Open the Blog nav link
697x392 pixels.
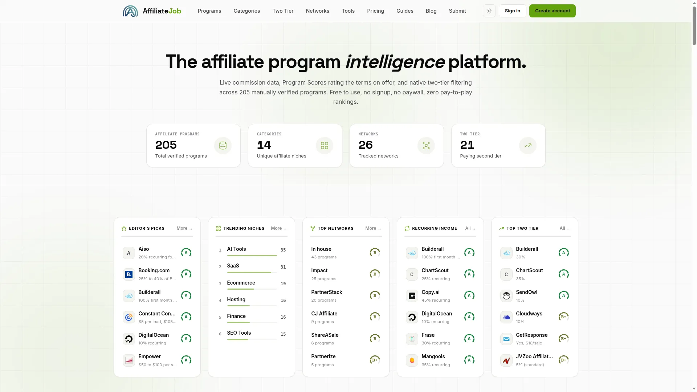pos(431,11)
